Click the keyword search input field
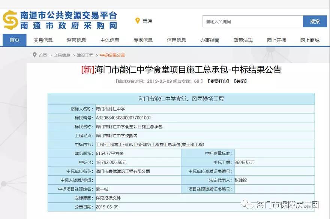The image size is (330, 219). click(252, 22)
